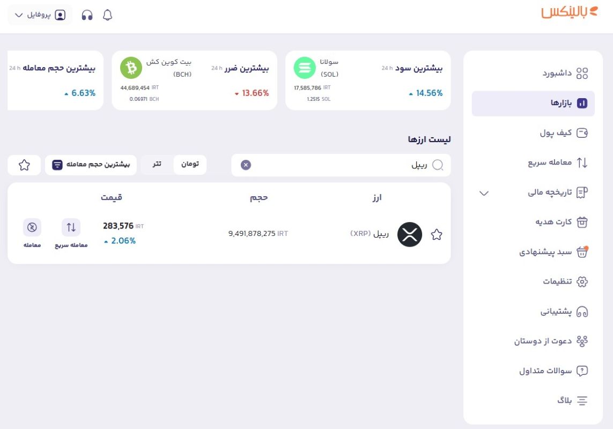Click the XRP price 283,576
This screenshot has width=613, height=429.
point(118,226)
